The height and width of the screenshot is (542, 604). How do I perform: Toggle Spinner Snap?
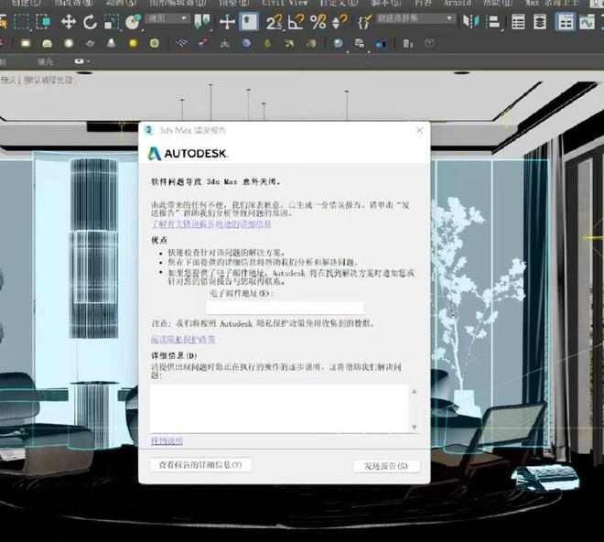(x=340, y=22)
